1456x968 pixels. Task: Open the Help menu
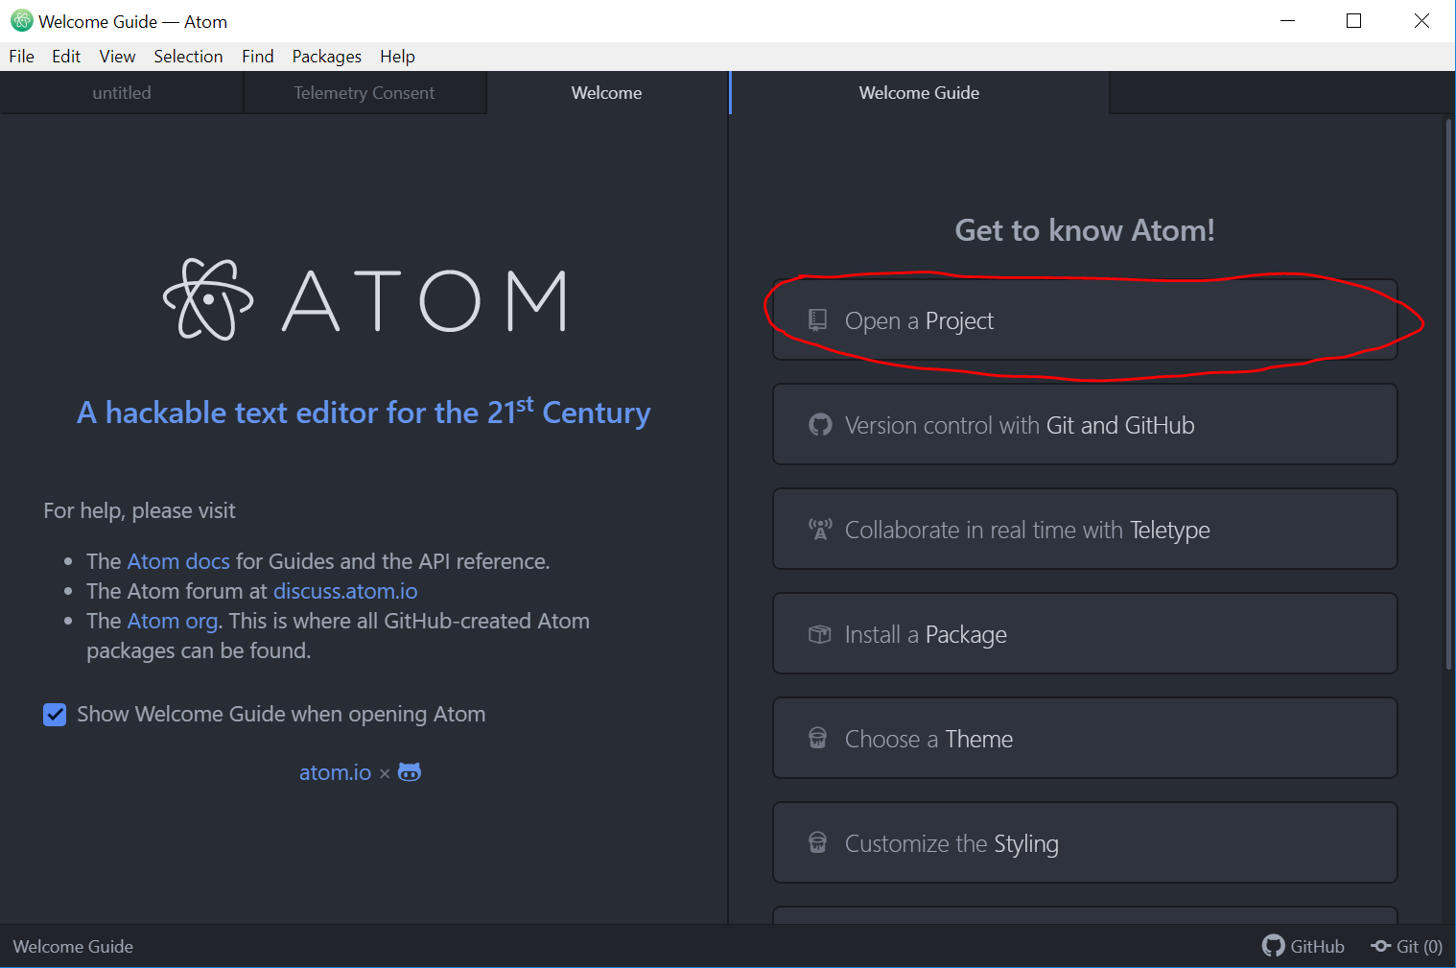[x=397, y=57]
